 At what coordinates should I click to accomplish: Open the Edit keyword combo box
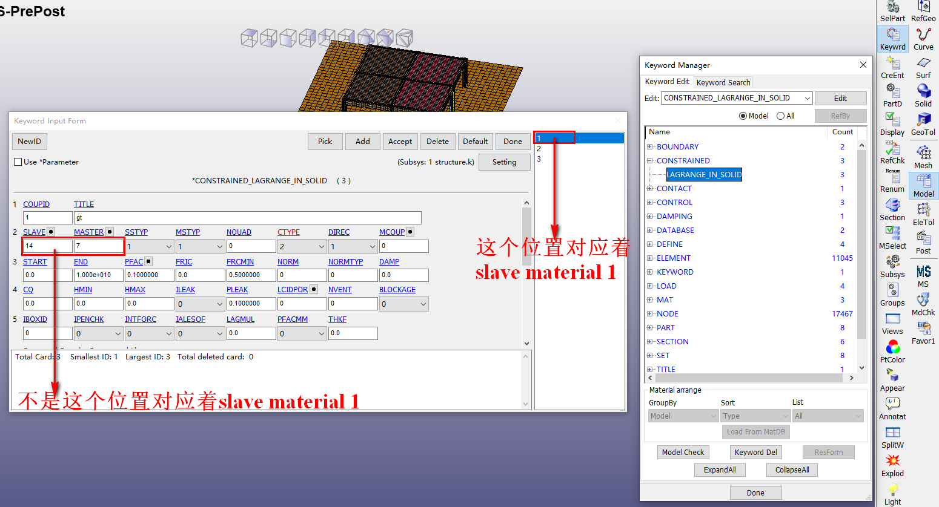point(737,97)
